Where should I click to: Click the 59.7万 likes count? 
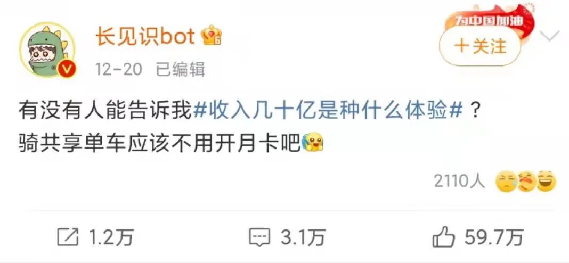494,237
